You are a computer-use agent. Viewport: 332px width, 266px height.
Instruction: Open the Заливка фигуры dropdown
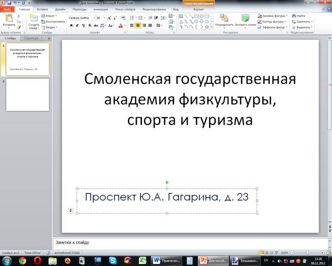[x=274, y=16]
